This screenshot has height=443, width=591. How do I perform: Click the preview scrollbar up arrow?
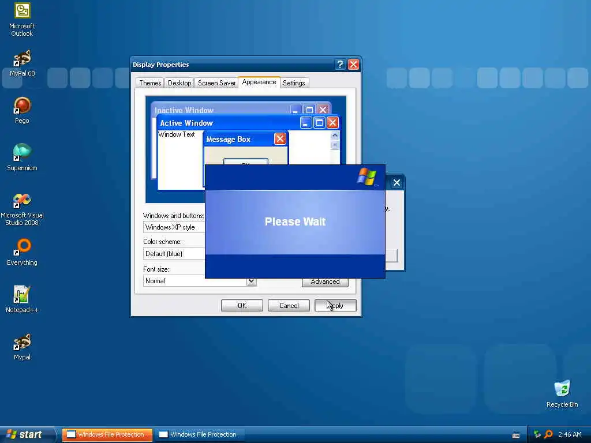click(x=335, y=135)
